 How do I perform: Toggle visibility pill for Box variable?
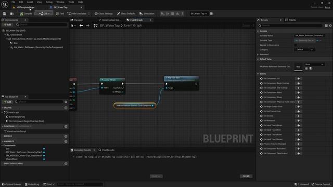coord(44,149)
